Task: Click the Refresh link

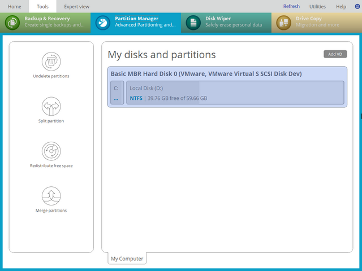Action: (291, 7)
